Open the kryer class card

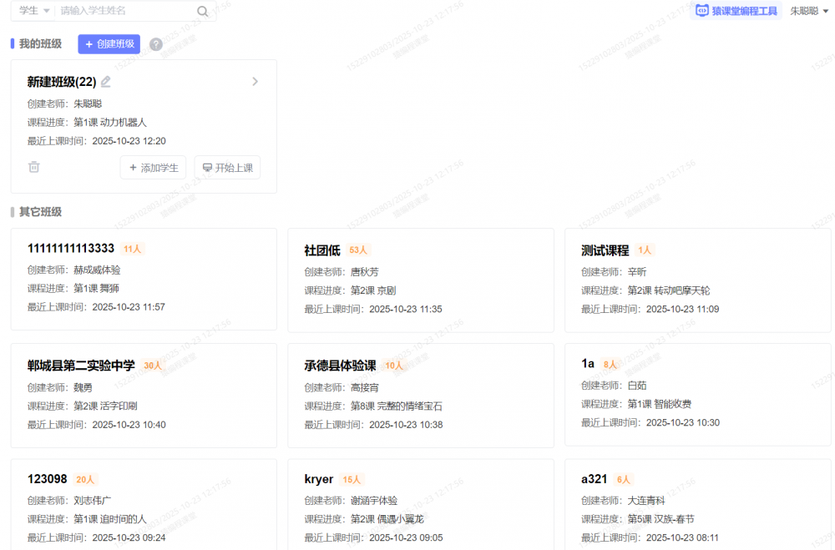coord(420,505)
